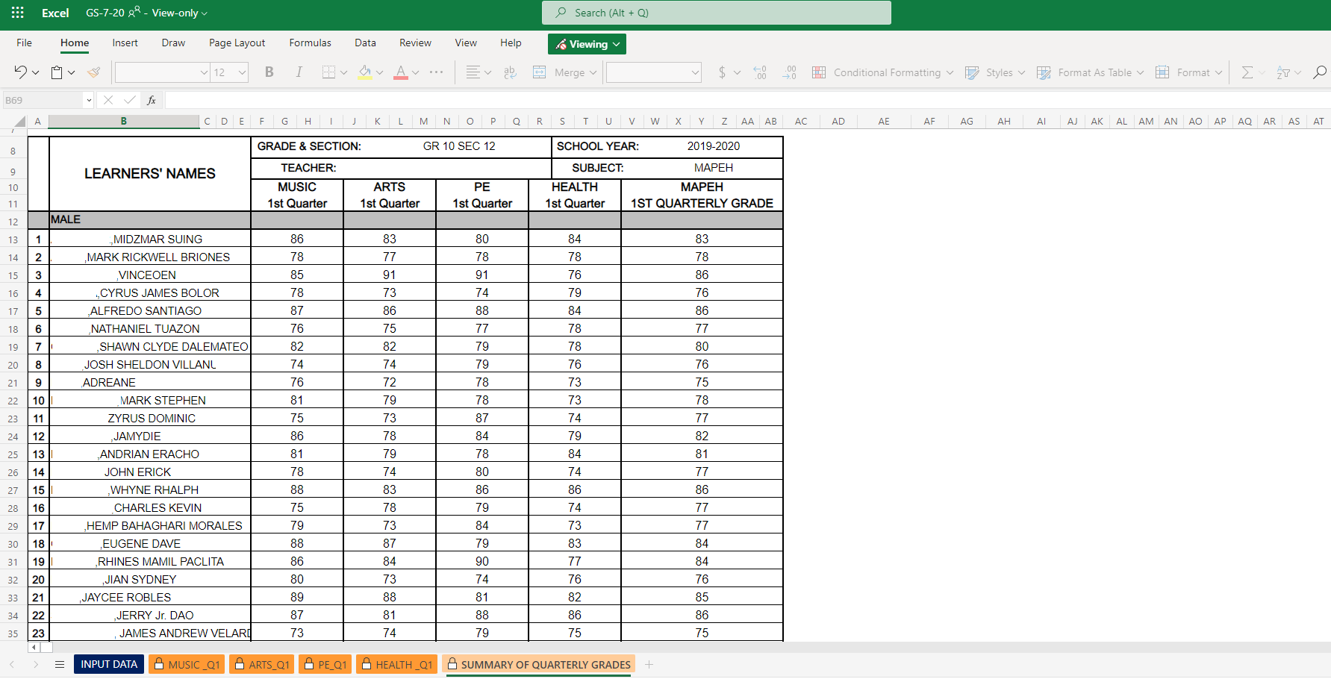The height and width of the screenshot is (679, 1331).
Task: Select the PE_Q1 sheet tab
Action: (x=325, y=664)
